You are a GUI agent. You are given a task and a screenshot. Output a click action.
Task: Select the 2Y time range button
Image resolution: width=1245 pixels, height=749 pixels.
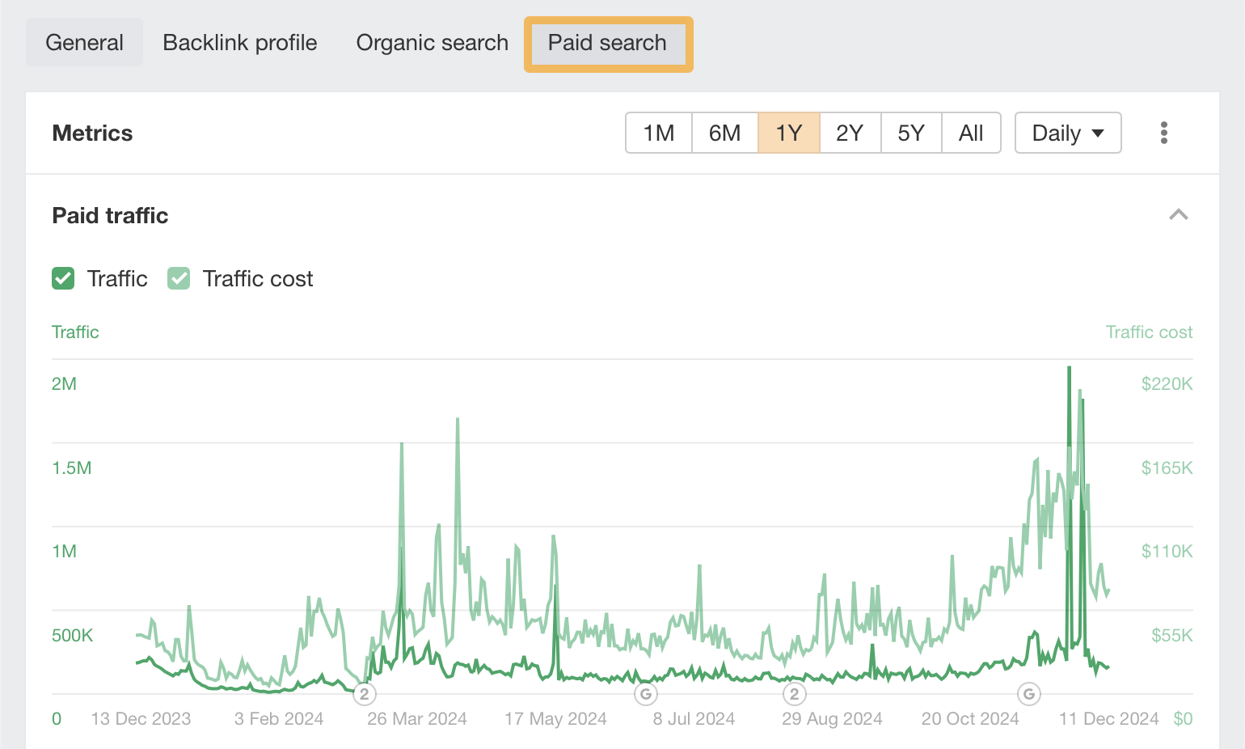(850, 133)
